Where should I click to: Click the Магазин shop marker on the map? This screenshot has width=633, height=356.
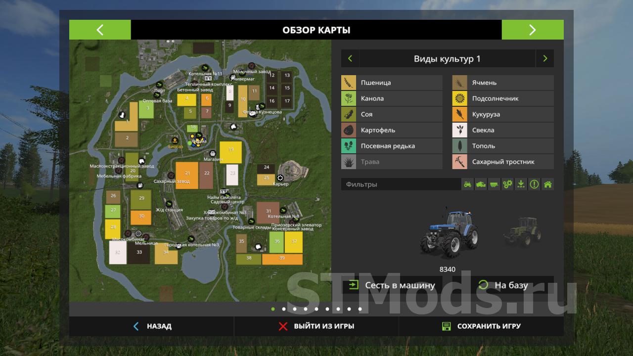pos(213,154)
